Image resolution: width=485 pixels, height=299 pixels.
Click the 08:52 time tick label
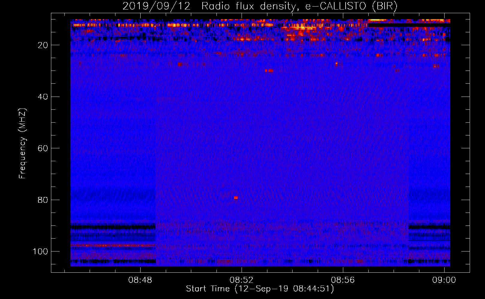(241, 280)
